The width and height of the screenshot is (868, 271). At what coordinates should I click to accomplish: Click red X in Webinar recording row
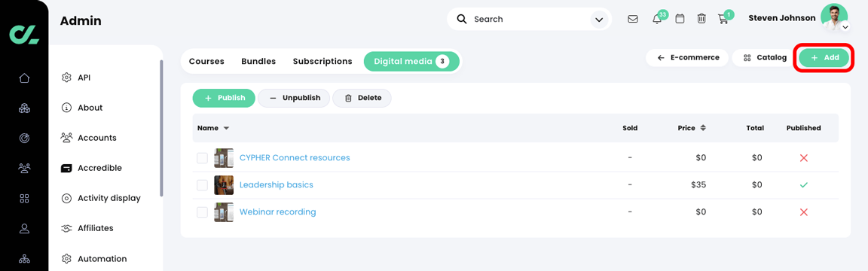click(804, 212)
